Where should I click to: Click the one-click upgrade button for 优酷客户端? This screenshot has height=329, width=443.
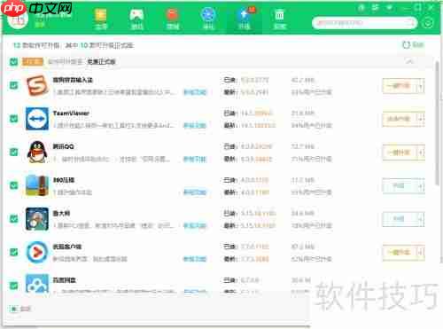pos(400,253)
